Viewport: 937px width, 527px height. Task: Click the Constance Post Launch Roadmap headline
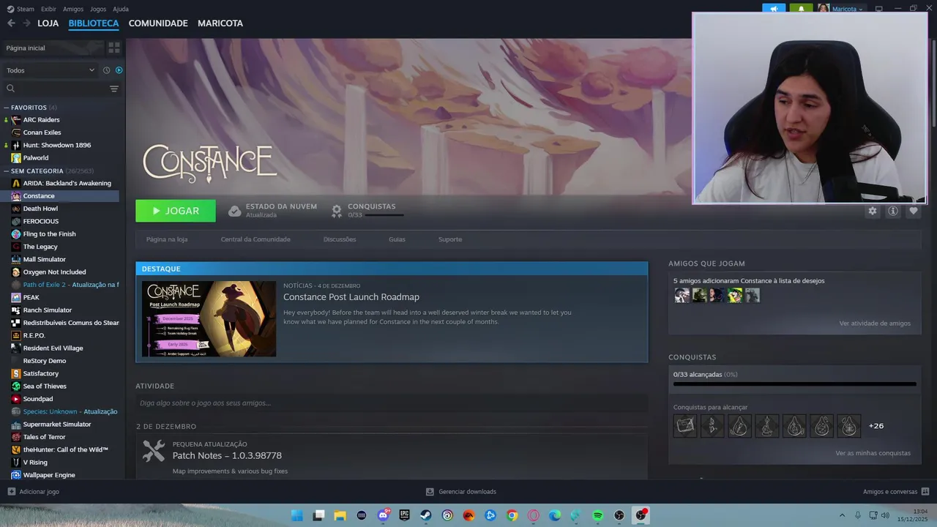[x=351, y=297]
